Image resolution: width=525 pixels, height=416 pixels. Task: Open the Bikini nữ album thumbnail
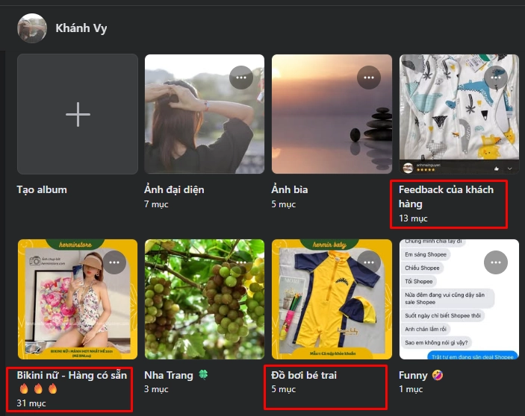point(78,299)
